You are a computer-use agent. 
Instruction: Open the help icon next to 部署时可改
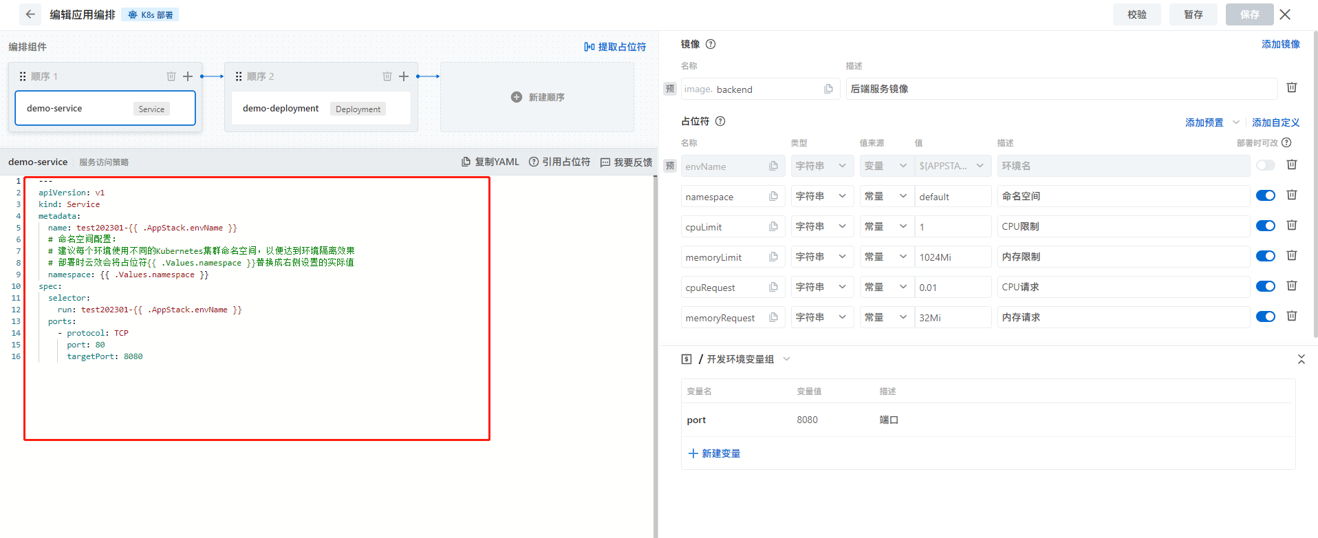1286,142
